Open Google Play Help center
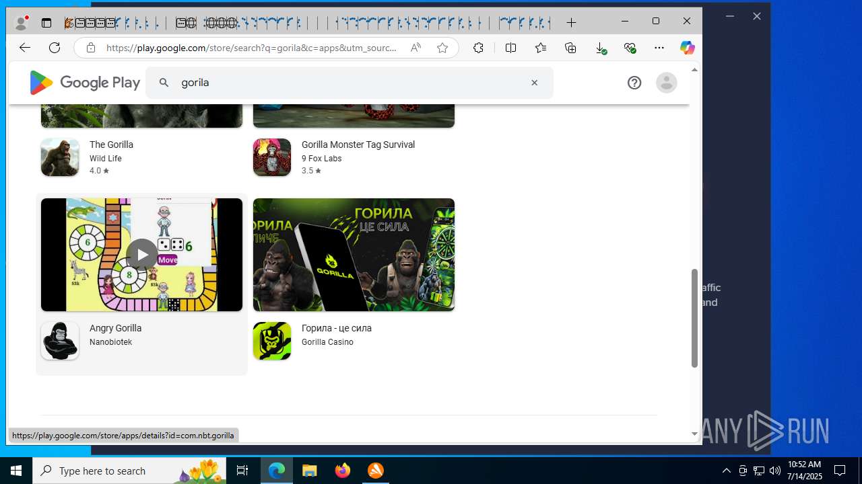Screen dimensions: 862x484 tap(634, 83)
